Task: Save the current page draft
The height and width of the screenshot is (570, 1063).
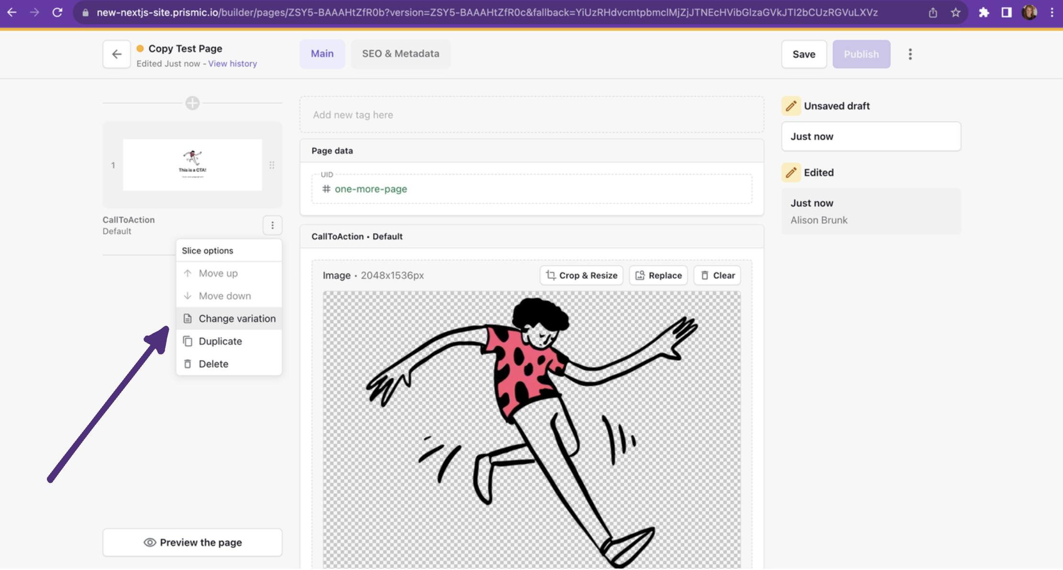Action: (x=804, y=54)
